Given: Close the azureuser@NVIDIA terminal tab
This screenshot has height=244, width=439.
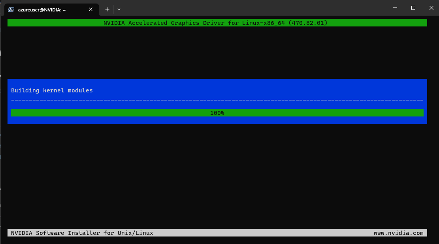Looking at the screenshot, I should point(91,9).
